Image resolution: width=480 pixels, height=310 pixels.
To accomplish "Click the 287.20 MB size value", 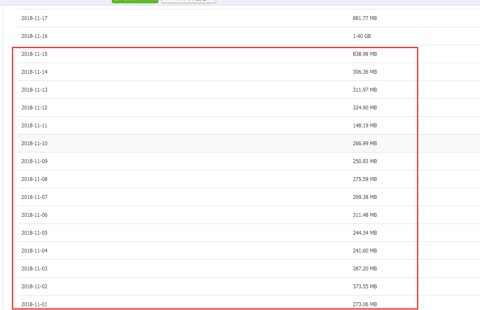I will pyautogui.click(x=365, y=269).
